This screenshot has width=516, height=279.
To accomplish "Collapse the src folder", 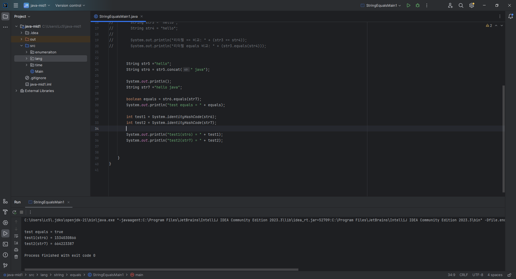I will [21, 46].
